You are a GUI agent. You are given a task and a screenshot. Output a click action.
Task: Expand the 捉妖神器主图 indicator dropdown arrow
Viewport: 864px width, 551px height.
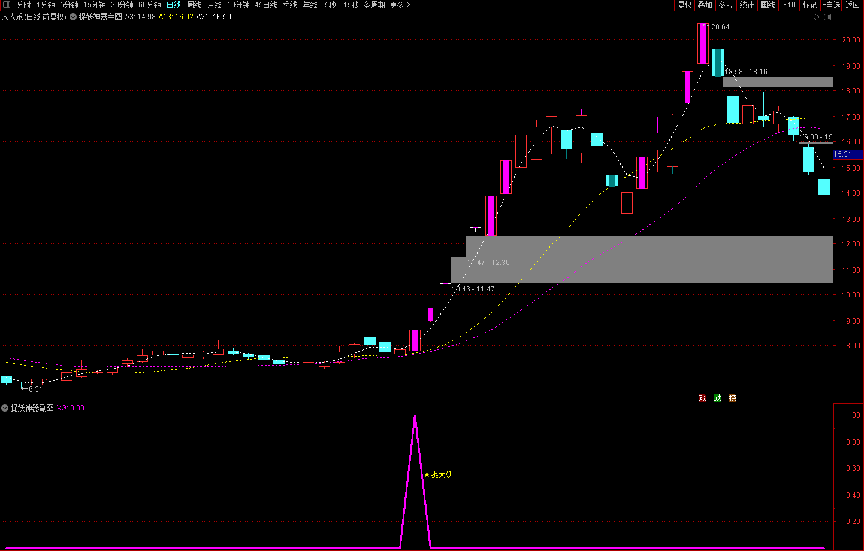[x=73, y=17]
